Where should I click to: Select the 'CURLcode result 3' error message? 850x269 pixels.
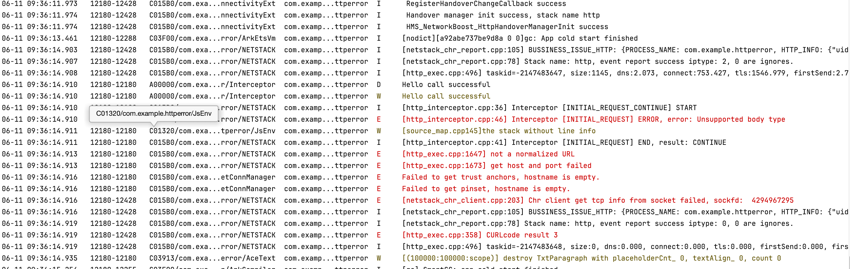480,235
